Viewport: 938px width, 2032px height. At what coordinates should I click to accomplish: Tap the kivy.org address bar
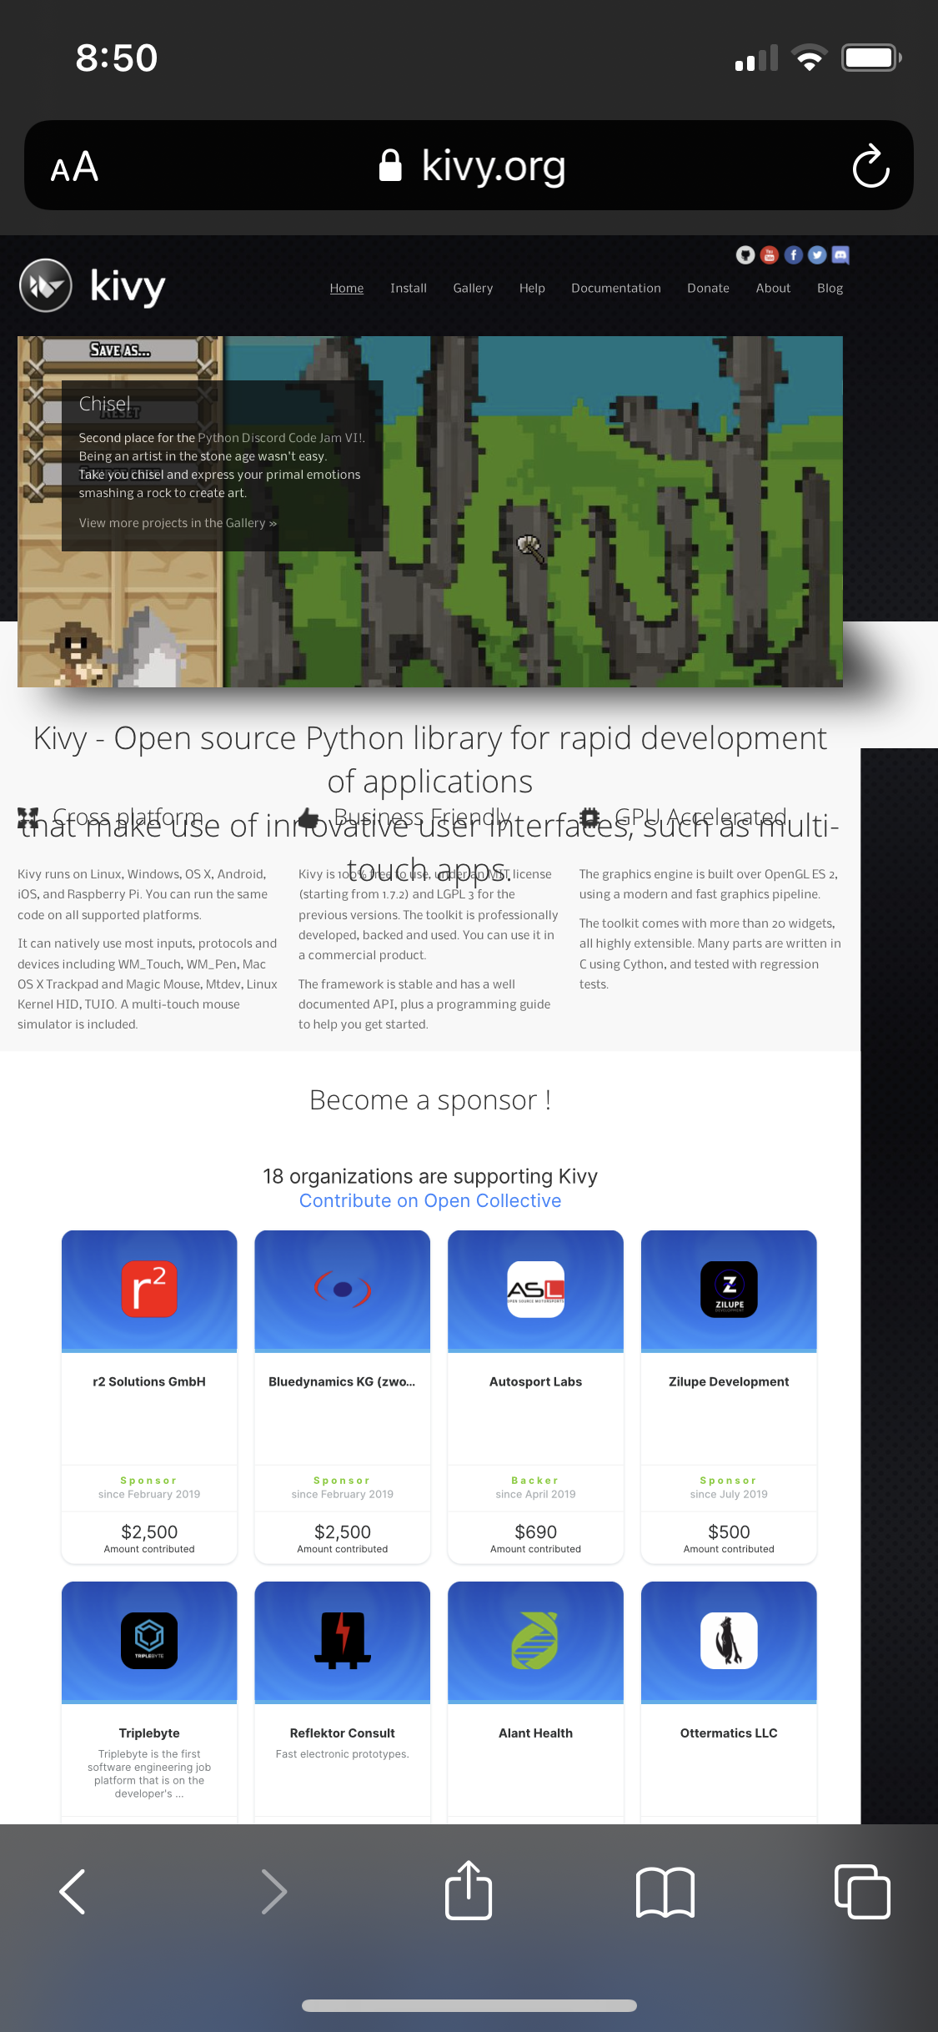[x=469, y=165]
